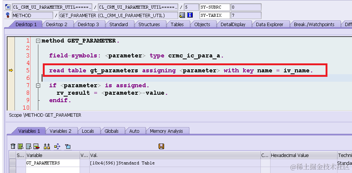The height and width of the screenshot is (173, 352).
Task: Click the endif. statement on line 9
Action: pyautogui.click(x=60, y=100)
